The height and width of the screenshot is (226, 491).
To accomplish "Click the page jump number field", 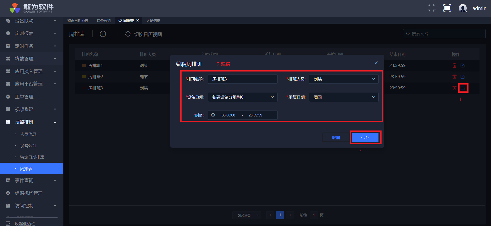I will click(x=314, y=215).
